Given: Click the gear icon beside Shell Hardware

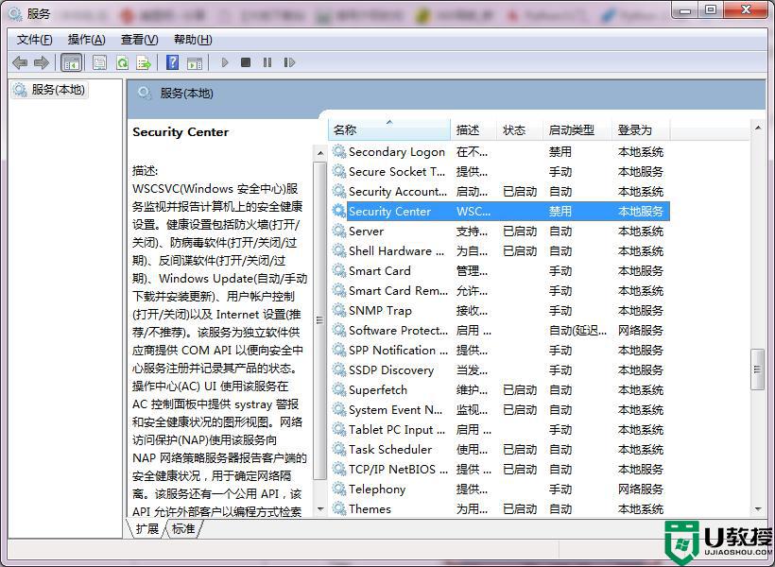Looking at the screenshot, I should (x=339, y=250).
